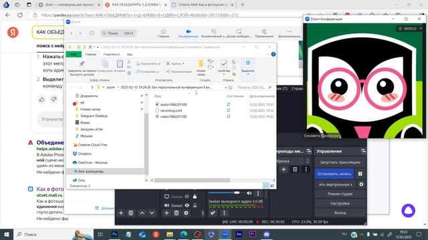
Task: Move the OBS scene up
Action: tap(142, 213)
